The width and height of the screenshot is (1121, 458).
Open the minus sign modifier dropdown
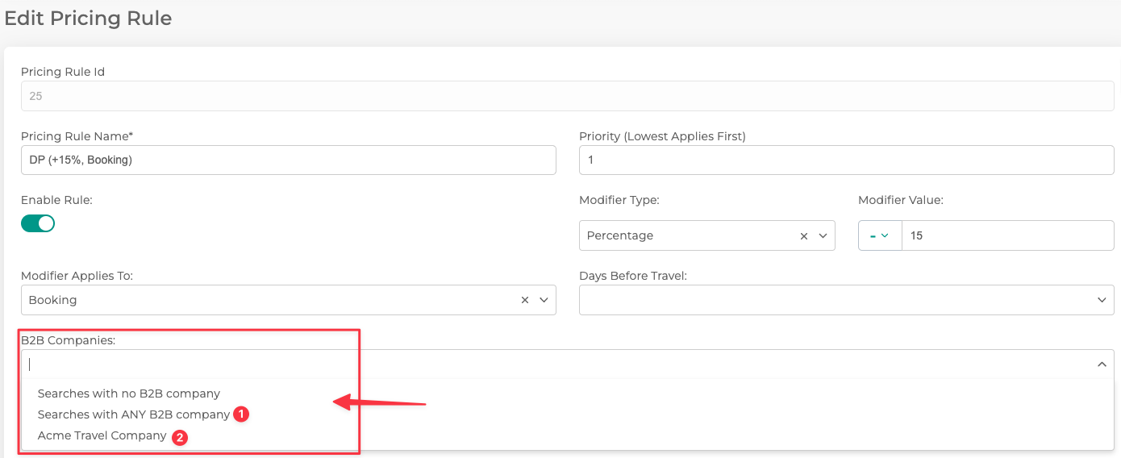pyautogui.click(x=879, y=235)
